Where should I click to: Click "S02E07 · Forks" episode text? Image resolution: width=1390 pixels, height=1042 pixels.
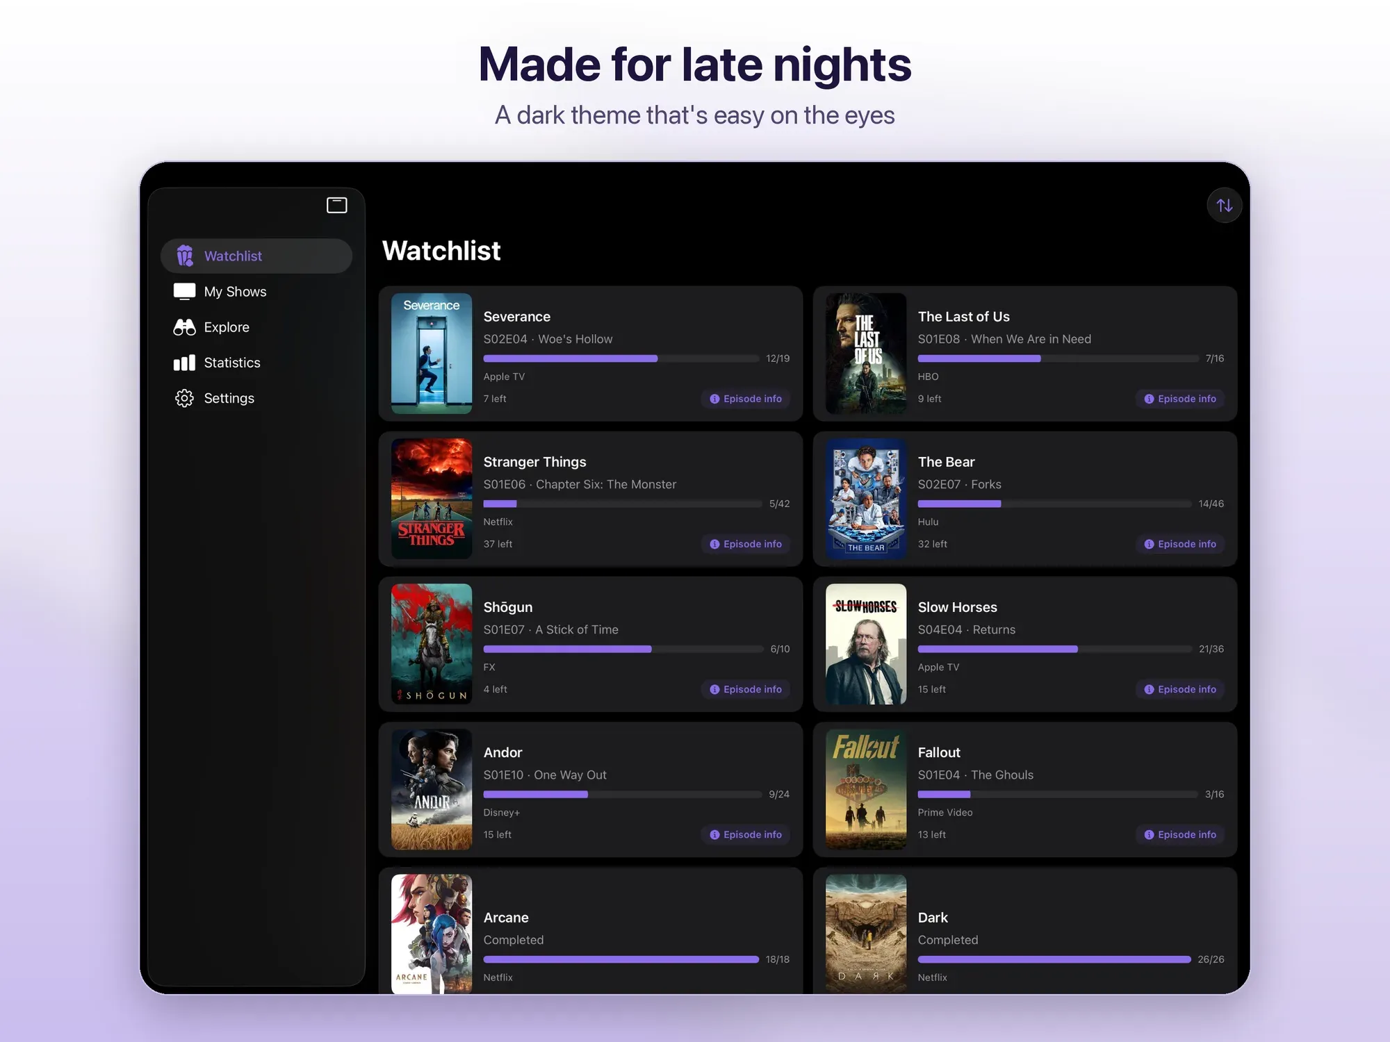[x=960, y=484]
